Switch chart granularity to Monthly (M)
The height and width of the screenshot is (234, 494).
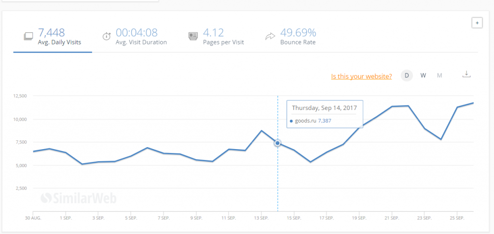(439, 75)
